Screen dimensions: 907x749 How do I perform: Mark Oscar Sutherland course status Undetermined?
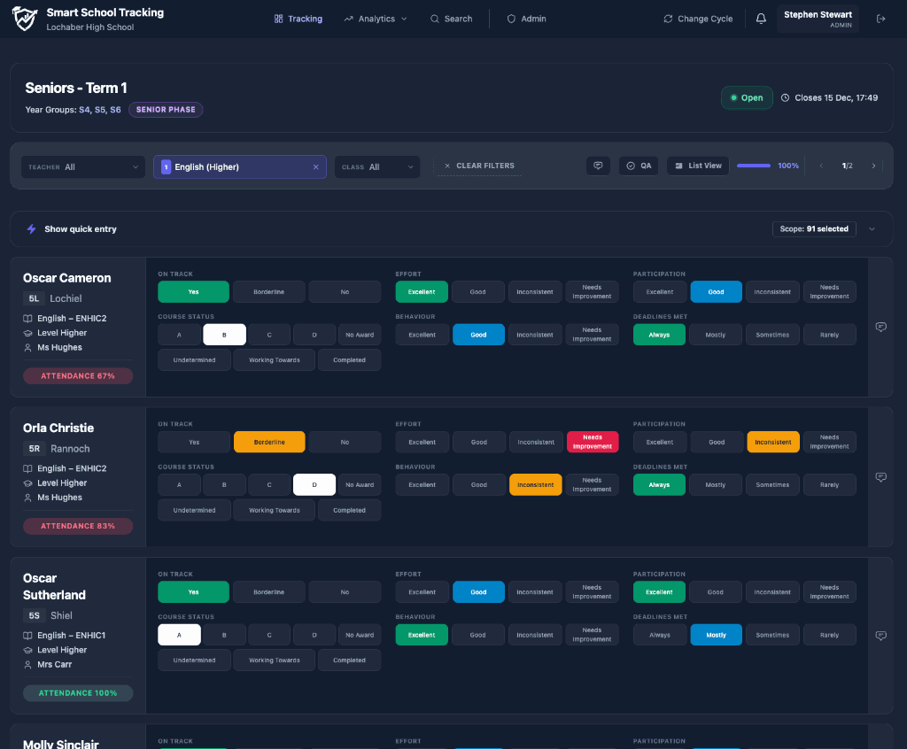[x=194, y=660]
